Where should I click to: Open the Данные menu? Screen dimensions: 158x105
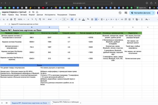[40, 15]
